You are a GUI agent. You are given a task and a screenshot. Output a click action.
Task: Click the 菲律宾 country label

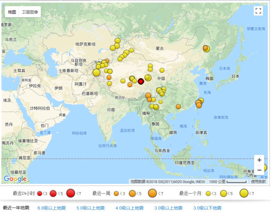(201, 132)
